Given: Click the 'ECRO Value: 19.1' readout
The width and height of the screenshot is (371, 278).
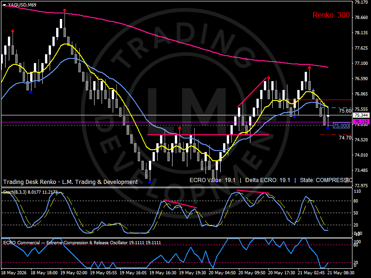Looking at the screenshot, I should click(x=212, y=180).
